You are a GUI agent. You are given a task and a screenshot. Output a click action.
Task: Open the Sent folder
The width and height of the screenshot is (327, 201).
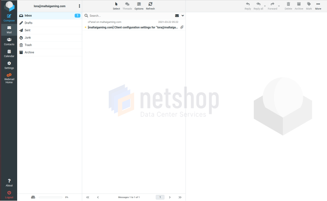tap(49, 30)
